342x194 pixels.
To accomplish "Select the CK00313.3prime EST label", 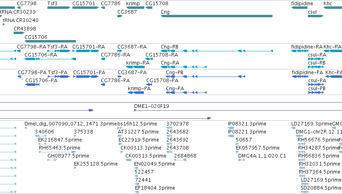I will 141,148.
